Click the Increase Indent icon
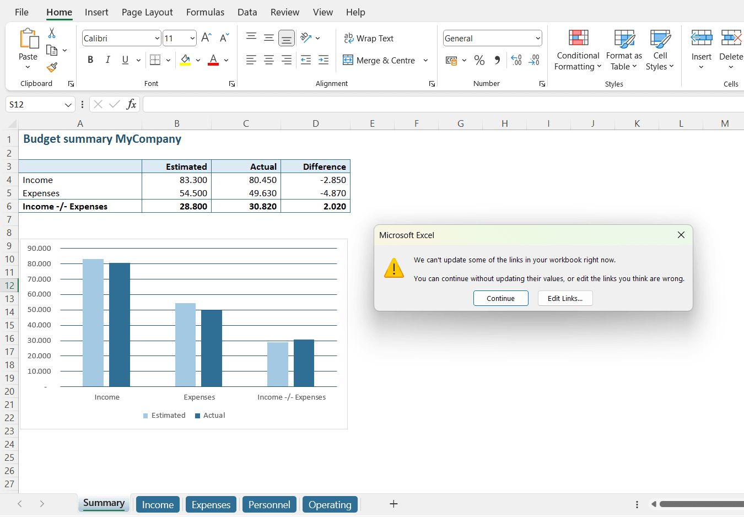The image size is (744, 517). (x=324, y=60)
